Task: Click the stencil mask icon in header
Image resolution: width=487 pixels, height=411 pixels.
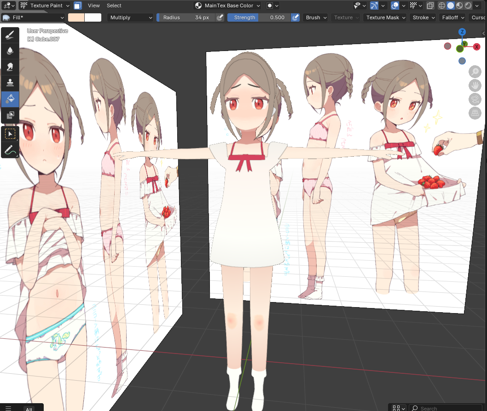Action: [270, 6]
